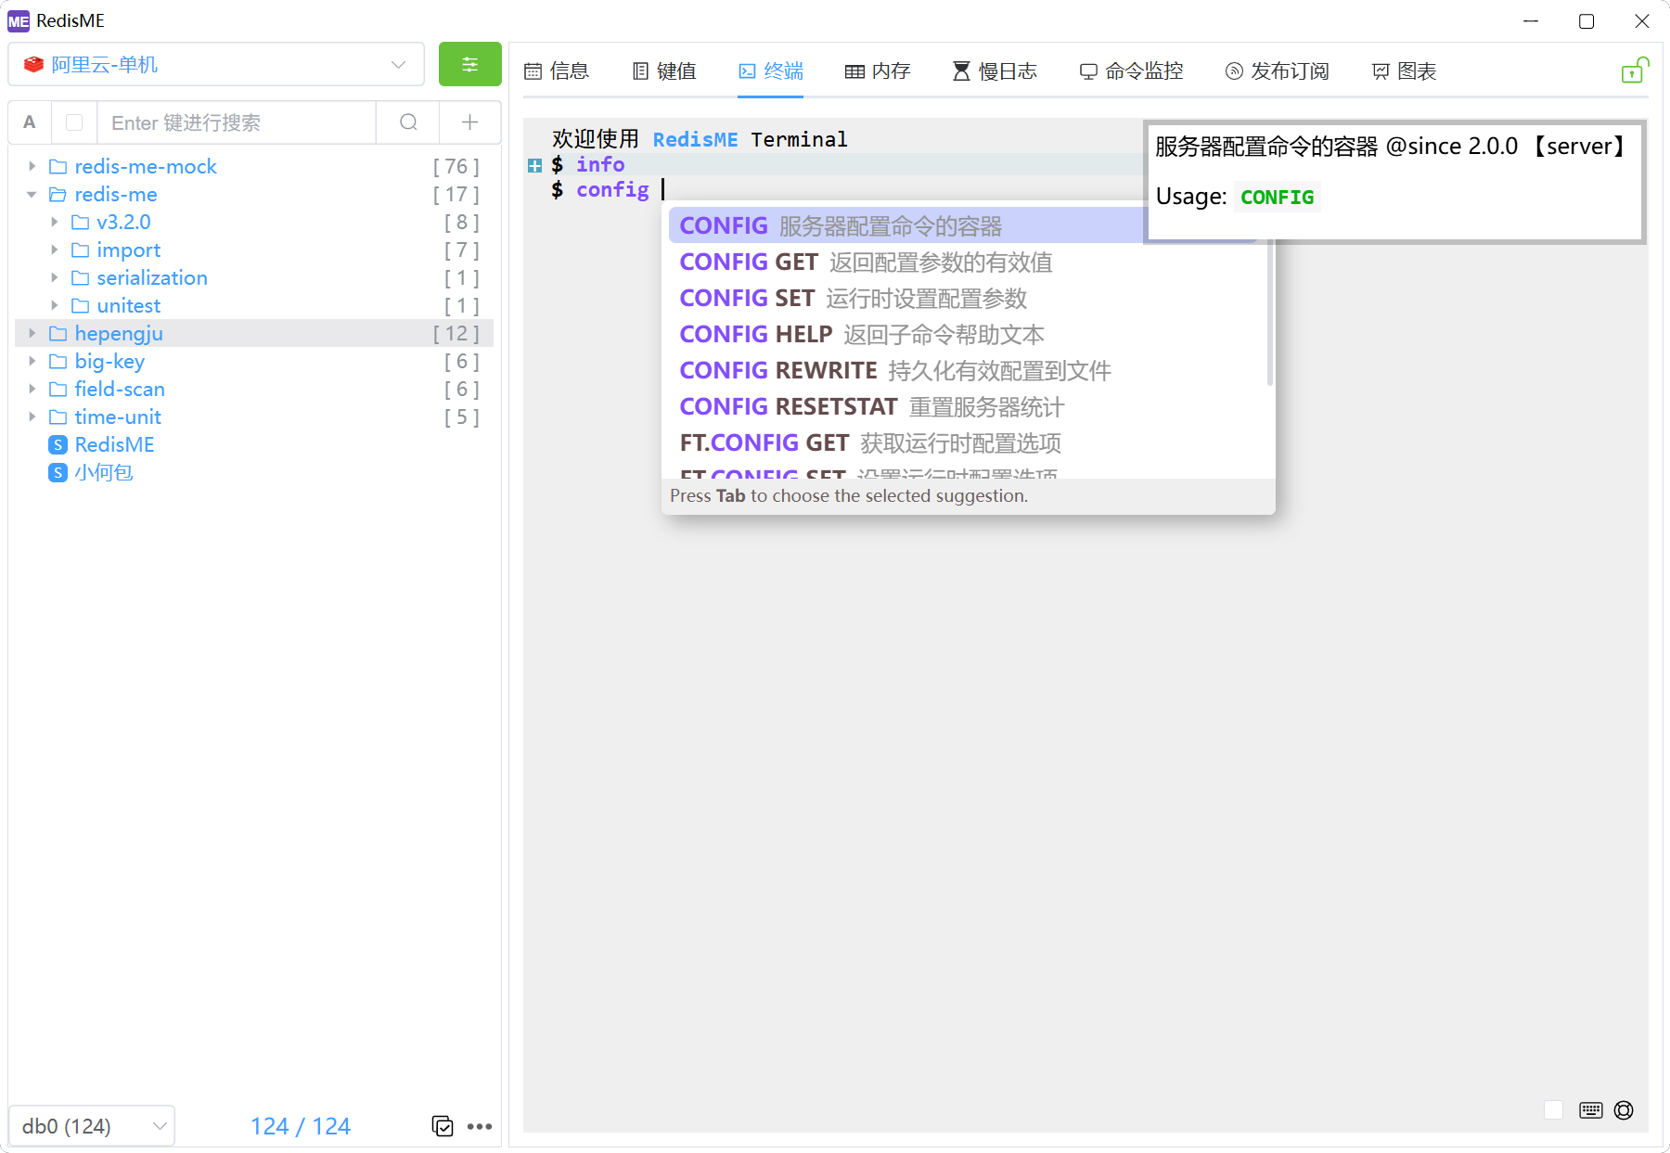
Task: Expand the field-scan folder arrow
Action: (32, 389)
